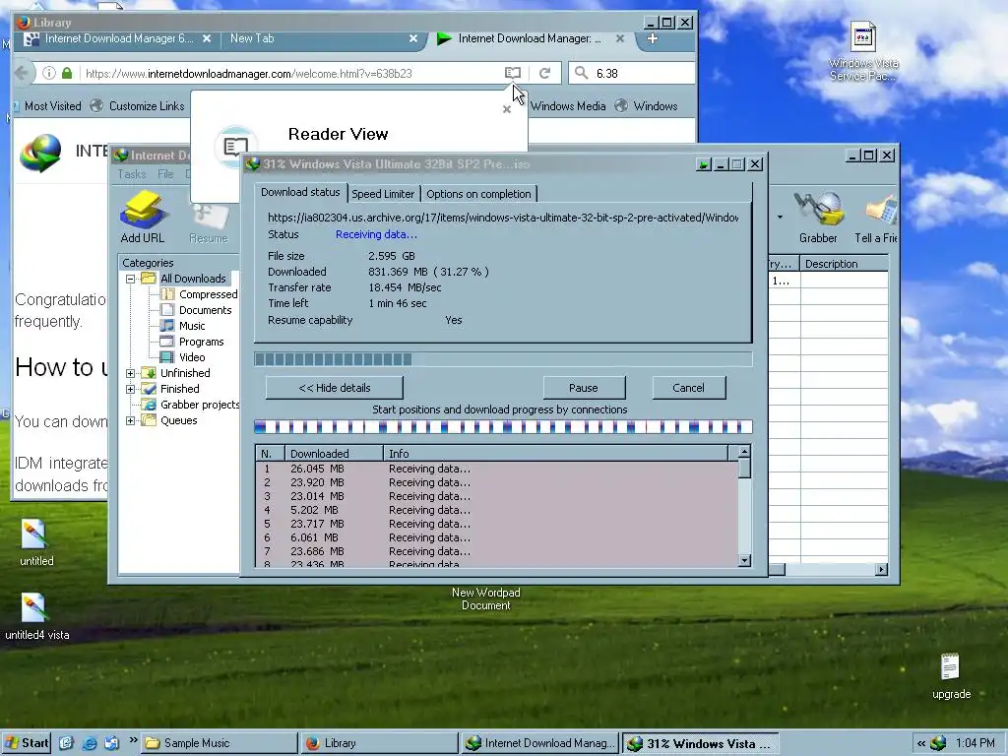Image resolution: width=1008 pixels, height=756 pixels.
Task: Select the Programs category
Action: click(201, 342)
